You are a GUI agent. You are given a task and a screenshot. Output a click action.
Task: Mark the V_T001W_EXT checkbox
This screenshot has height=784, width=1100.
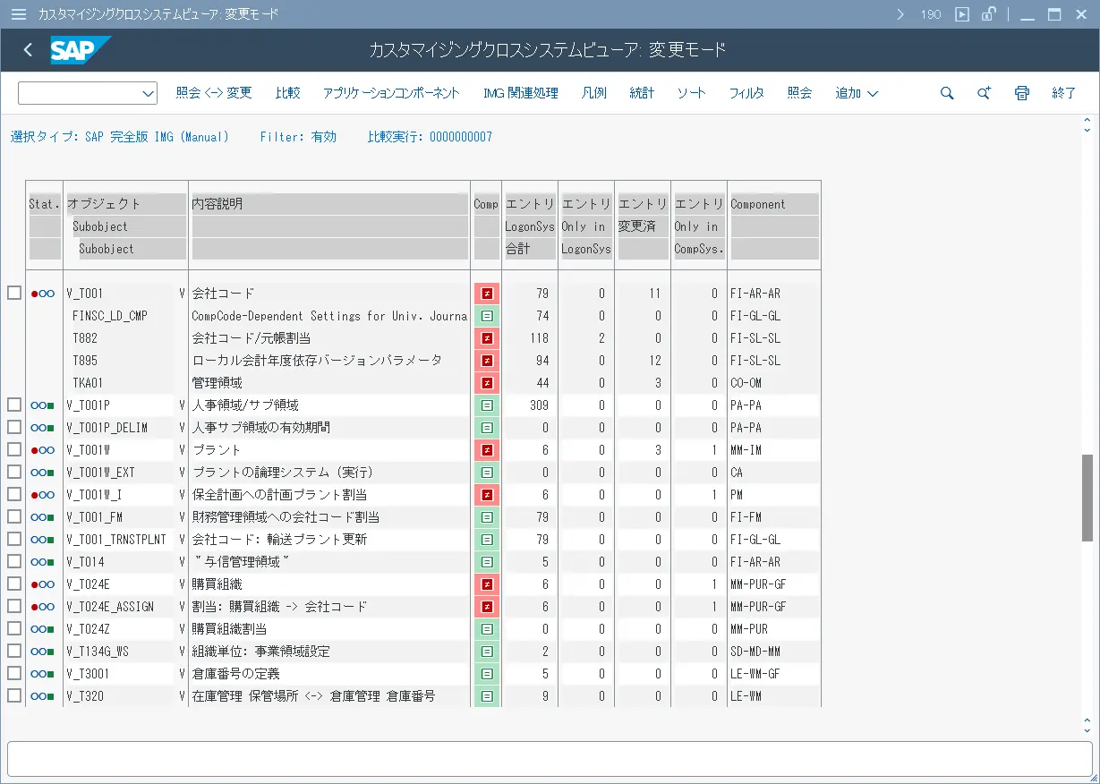14,472
